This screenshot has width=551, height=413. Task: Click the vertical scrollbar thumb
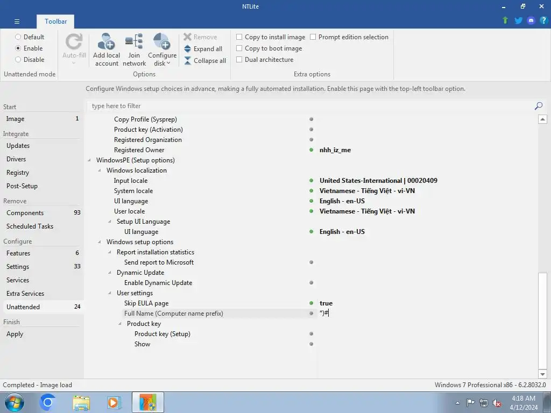tap(542, 322)
